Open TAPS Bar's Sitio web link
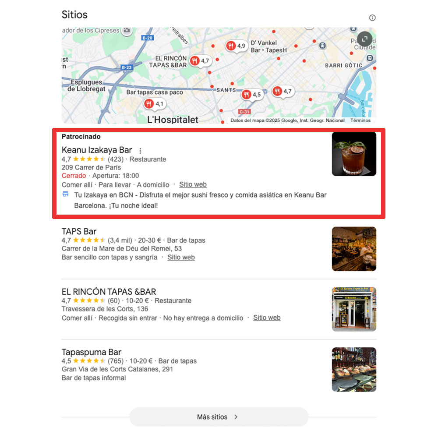Viewport: 438px width, 438px height. point(181,258)
